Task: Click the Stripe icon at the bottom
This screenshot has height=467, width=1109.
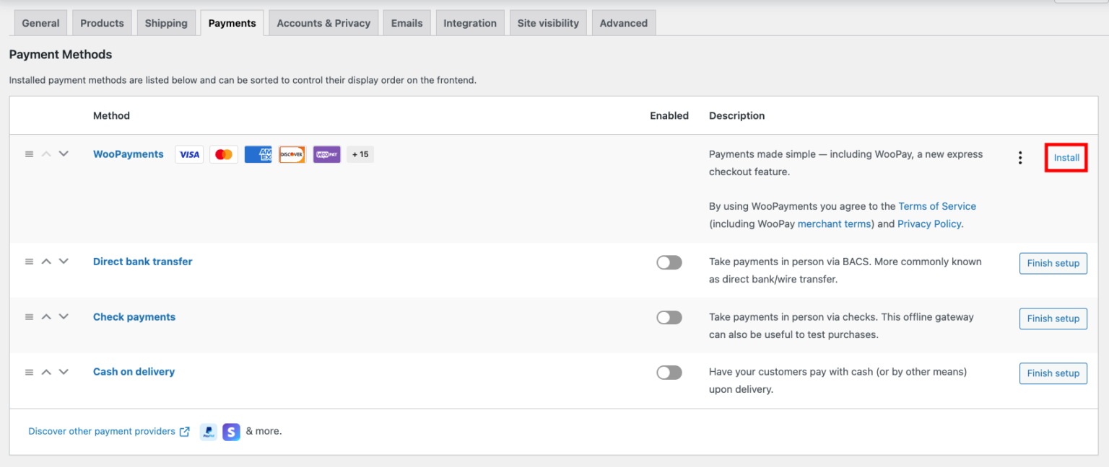Action: (x=231, y=432)
